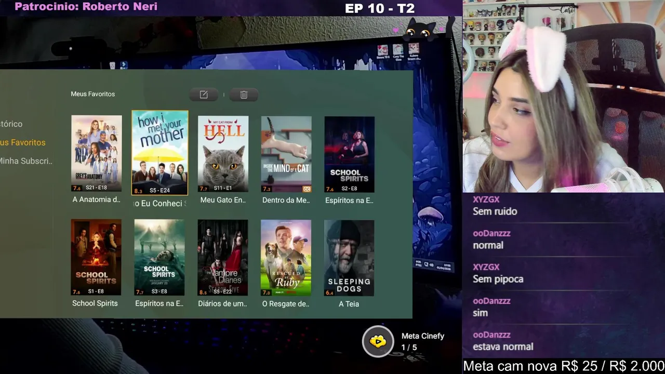Click the 'Sem ruido' chat message
The height and width of the screenshot is (374, 665).
tap(495, 211)
